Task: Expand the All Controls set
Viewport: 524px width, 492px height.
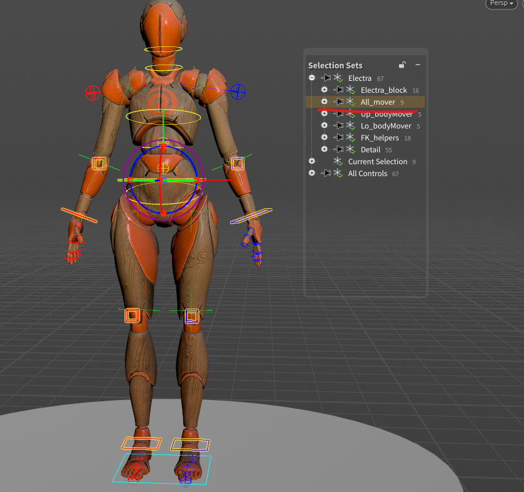Action: pos(312,173)
